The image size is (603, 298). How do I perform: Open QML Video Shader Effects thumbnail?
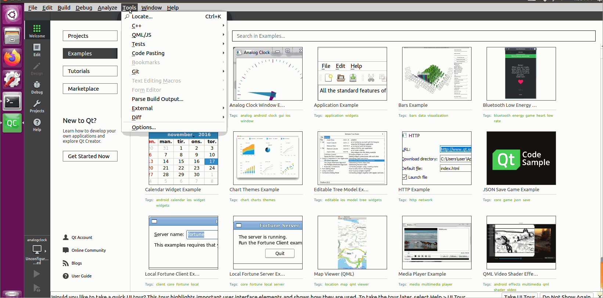tap(521, 243)
